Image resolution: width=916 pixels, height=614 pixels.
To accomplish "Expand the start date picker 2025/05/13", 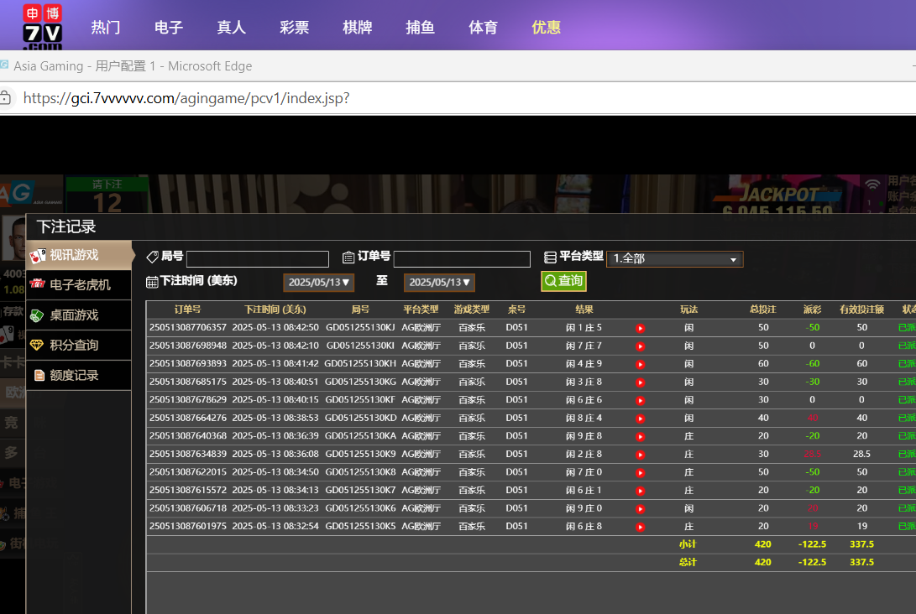I will click(318, 283).
